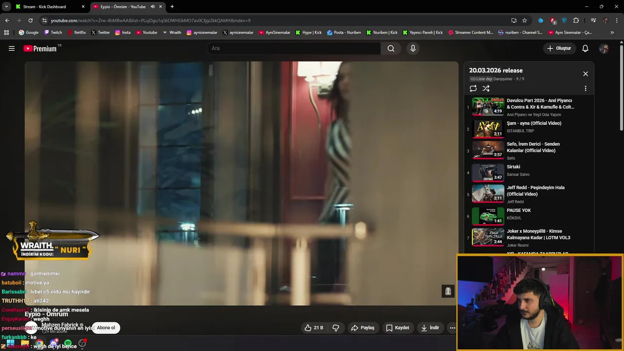The height and width of the screenshot is (351, 624).
Task: Open the Chrome extensions puzzle icon
Action: coord(576,20)
